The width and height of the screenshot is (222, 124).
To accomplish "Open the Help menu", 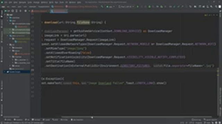I will tap(79, 2).
